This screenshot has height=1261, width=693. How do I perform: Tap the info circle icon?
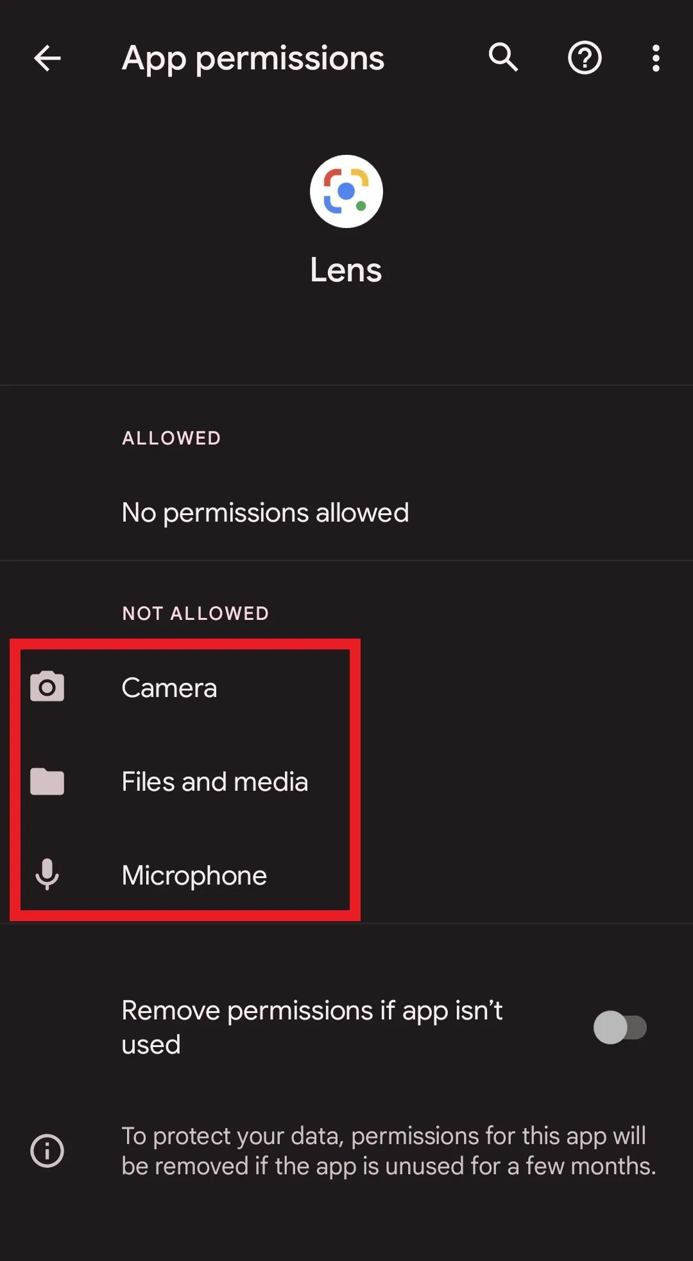pos(47,1151)
